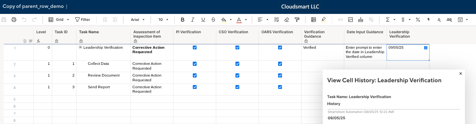Screen dimensions: 476x124
Task: Click the greyed column lock icon in toolbar
Action: click(x=371, y=20)
